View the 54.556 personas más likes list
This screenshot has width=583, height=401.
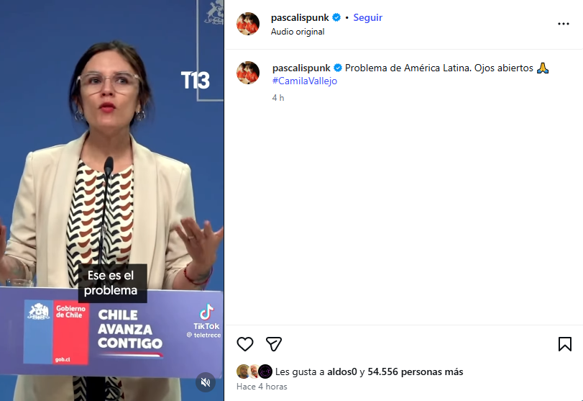coord(416,371)
